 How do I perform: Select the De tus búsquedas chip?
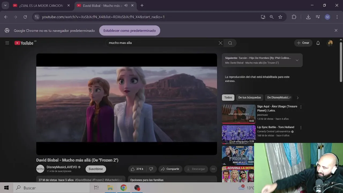pyautogui.click(x=250, y=98)
